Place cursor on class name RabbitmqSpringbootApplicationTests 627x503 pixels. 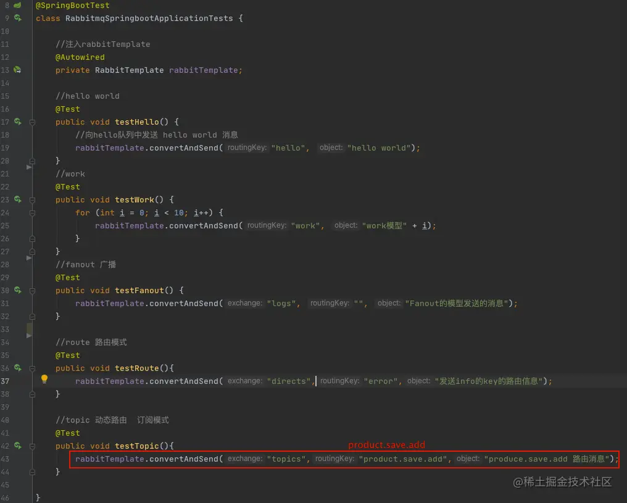(x=149, y=19)
